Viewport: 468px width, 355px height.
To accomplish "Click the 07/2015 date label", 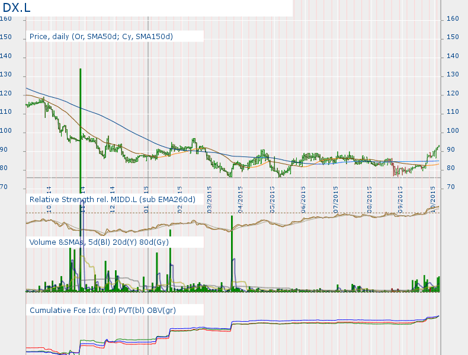I will click(336, 200).
